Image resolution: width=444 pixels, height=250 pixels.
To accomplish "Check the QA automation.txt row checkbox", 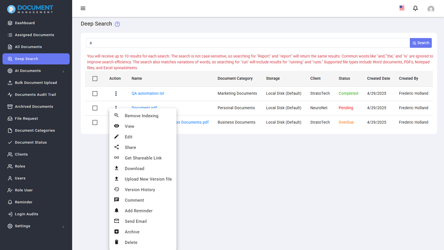I will [95, 94].
